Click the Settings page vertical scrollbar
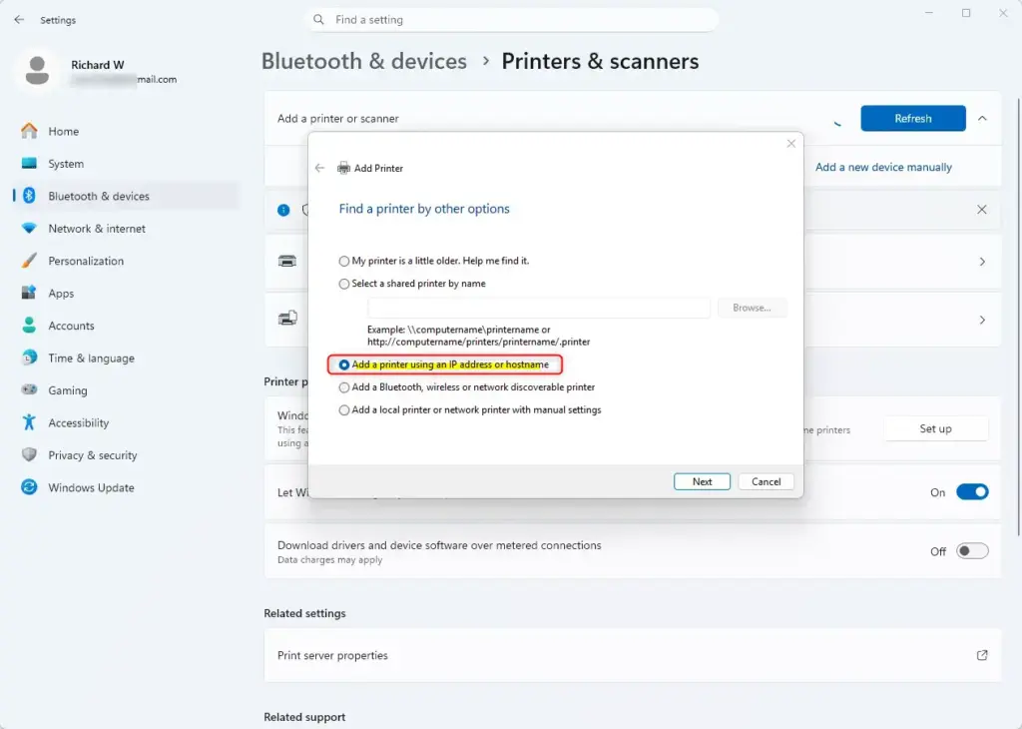Image resolution: width=1022 pixels, height=729 pixels. coord(1018,317)
